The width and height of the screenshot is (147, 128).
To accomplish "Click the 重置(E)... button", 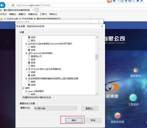I will (90, 108).
